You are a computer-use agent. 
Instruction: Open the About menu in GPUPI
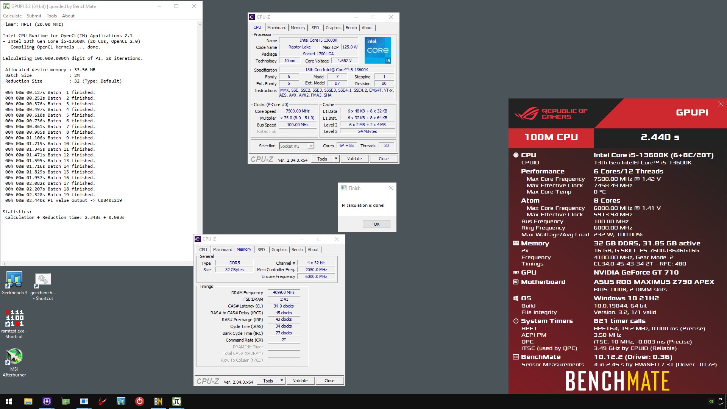click(68, 16)
